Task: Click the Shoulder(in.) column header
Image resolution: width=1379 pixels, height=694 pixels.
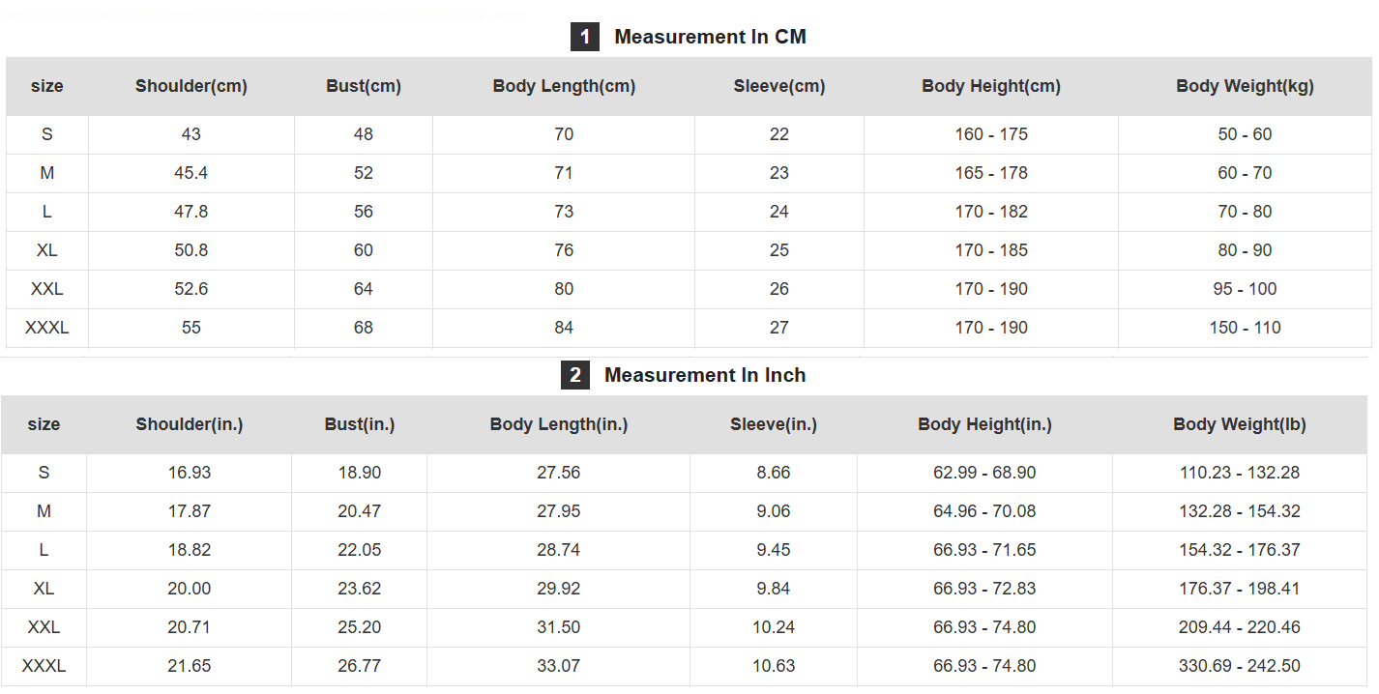Action: 190,424
